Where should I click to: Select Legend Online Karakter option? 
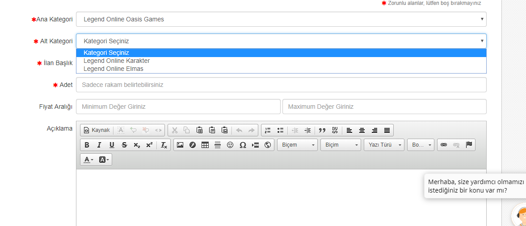coord(281,61)
